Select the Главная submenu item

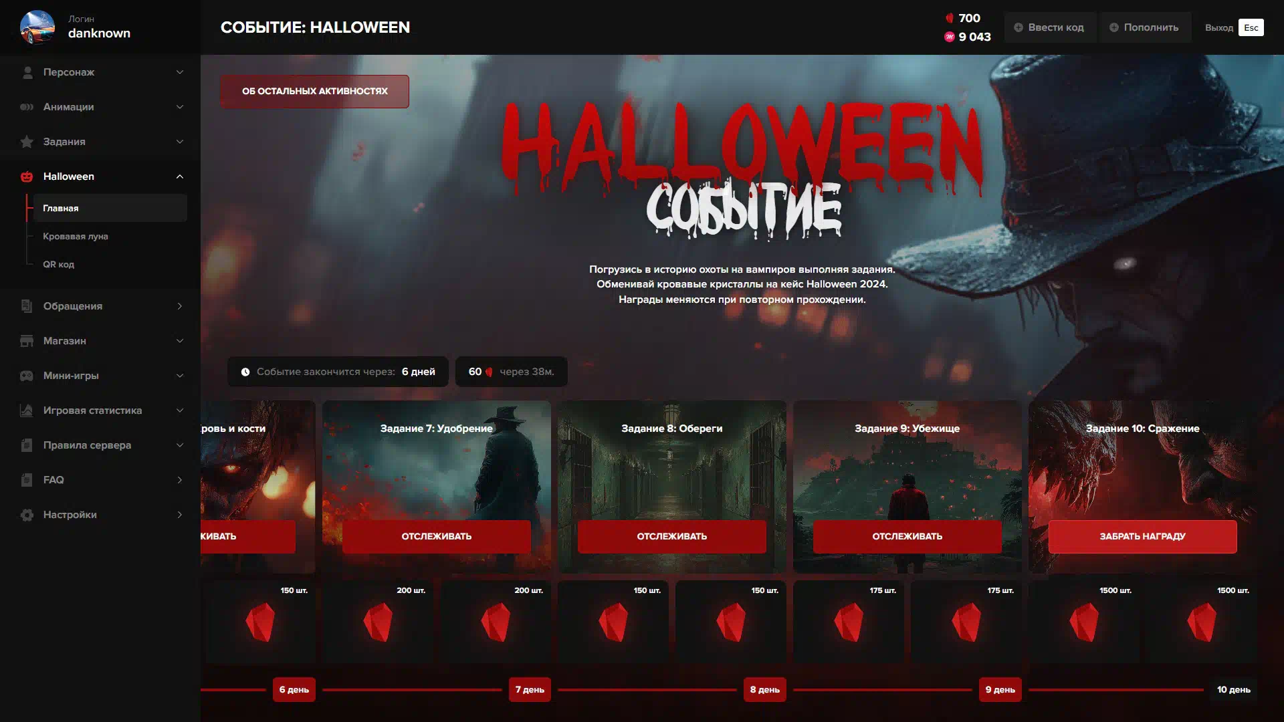click(x=110, y=208)
